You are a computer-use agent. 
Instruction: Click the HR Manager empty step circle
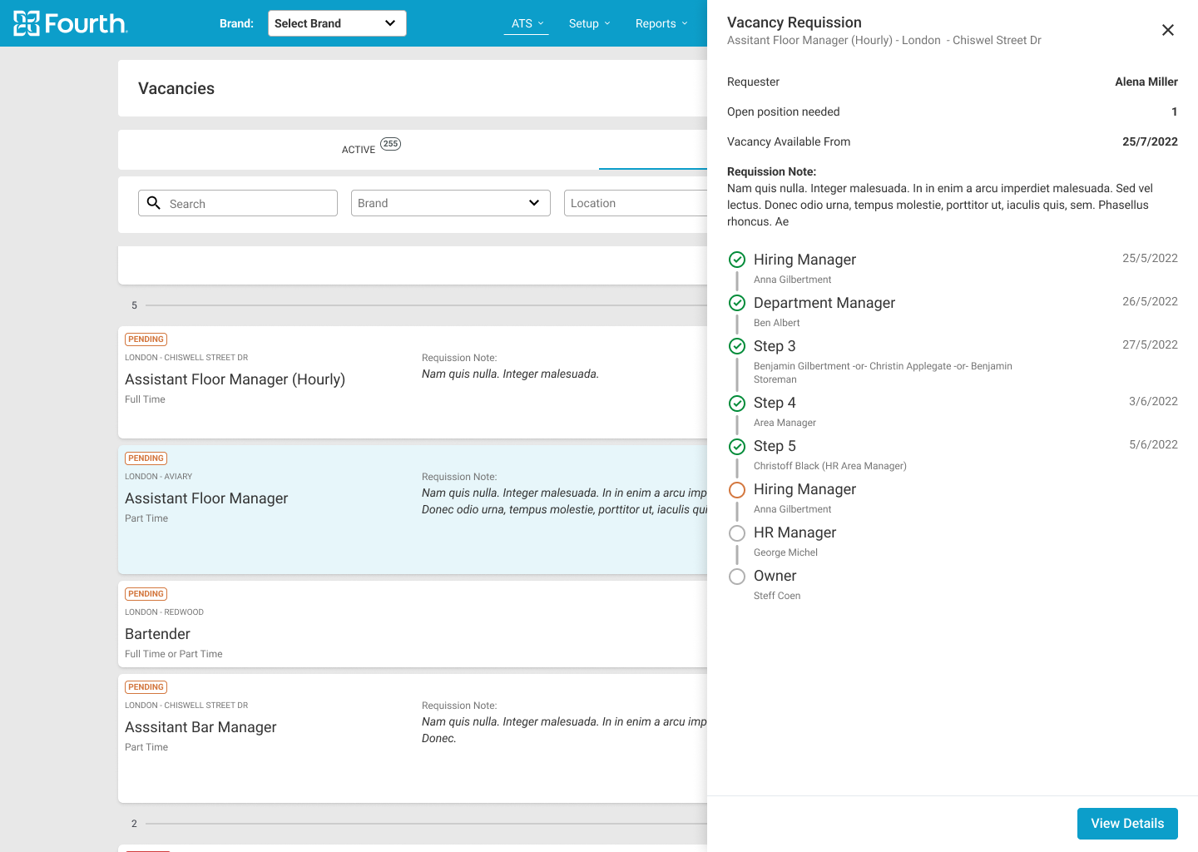pyautogui.click(x=737, y=532)
